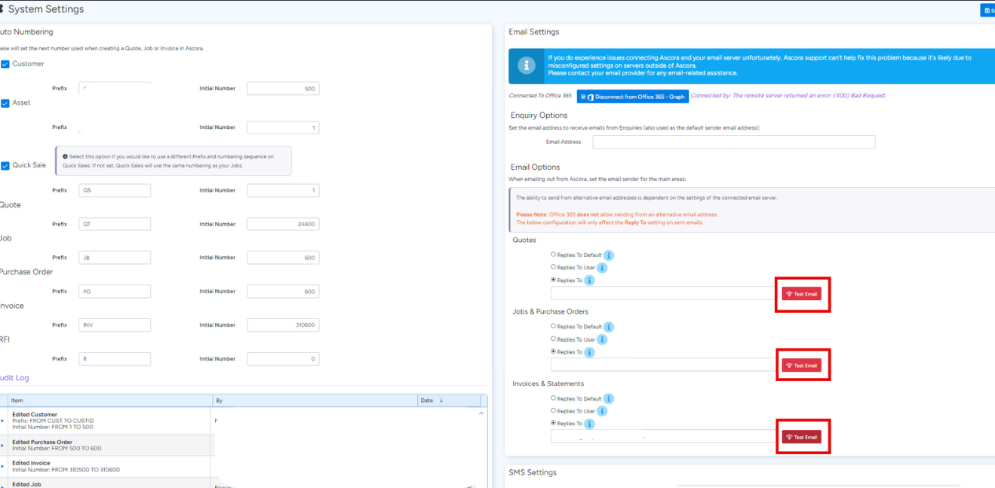This screenshot has height=488, width=995.
Task: Click info icon next to Jobs Replies To Default
Action: coord(609,327)
